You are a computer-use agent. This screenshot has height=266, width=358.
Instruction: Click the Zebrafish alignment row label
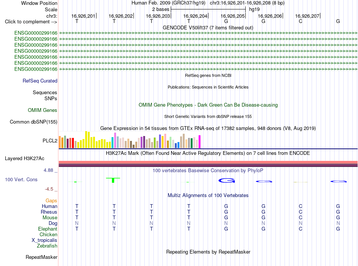47,246
